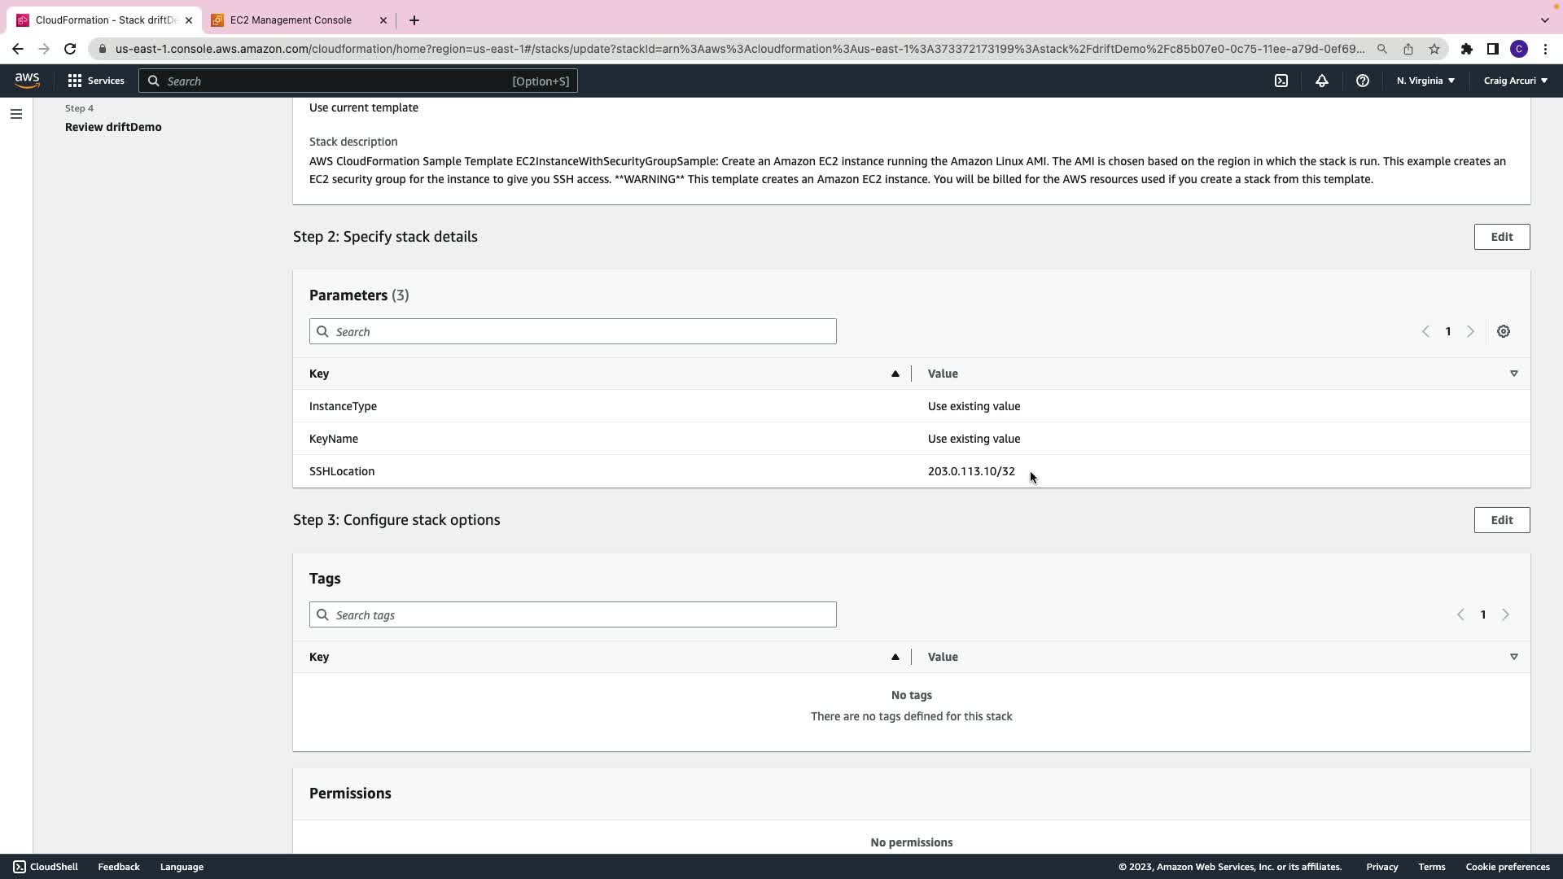
Task: Toggle the left navigation hamburger menu
Action: coord(16,114)
